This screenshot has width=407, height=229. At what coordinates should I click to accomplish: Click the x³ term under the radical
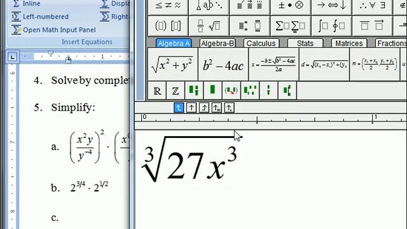click(222, 163)
